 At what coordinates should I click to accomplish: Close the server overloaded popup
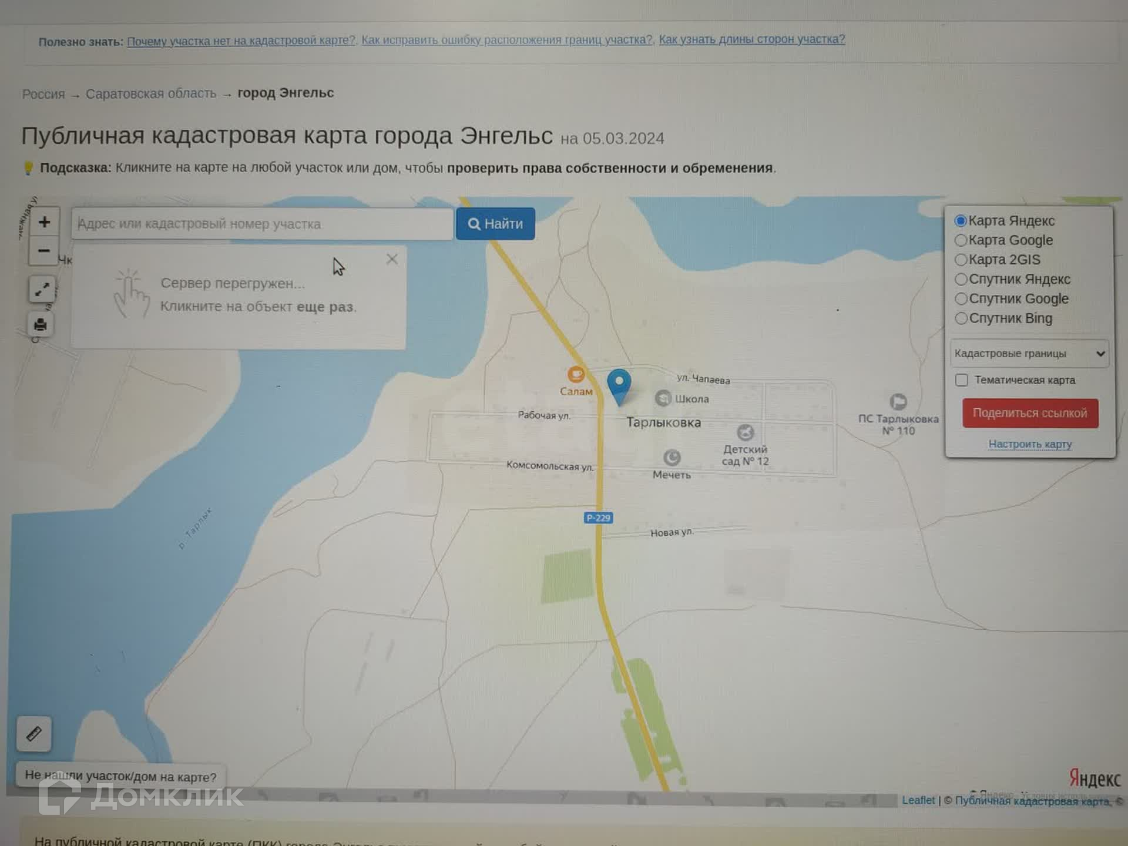(392, 259)
